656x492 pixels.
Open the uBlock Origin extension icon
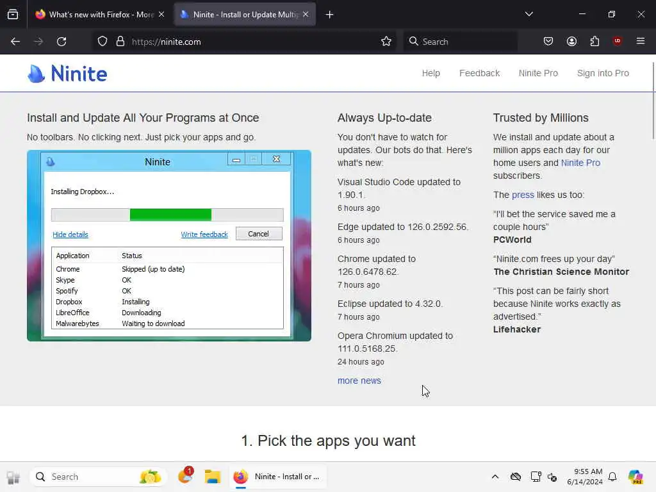click(x=618, y=41)
